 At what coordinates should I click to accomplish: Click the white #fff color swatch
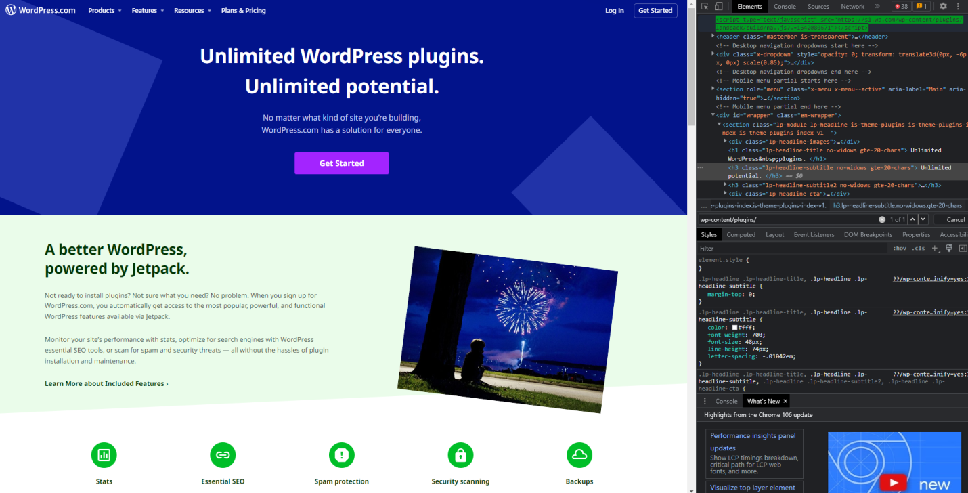click(x=735, y=328)
